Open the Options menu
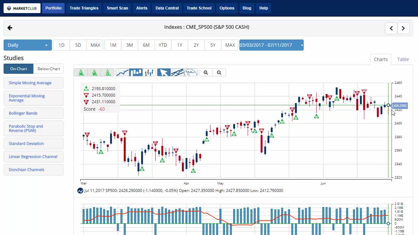Image resolution: width=418 pixels, height=235 pixels. tap(227, 8)
